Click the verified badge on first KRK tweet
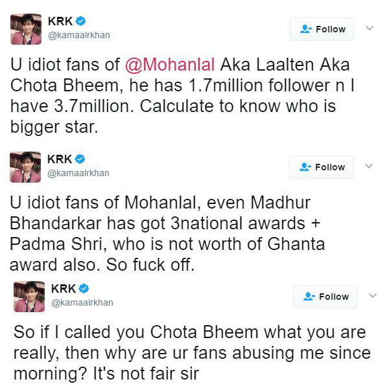The height and width of the screenshot is (386, 391). coord(80,21)
